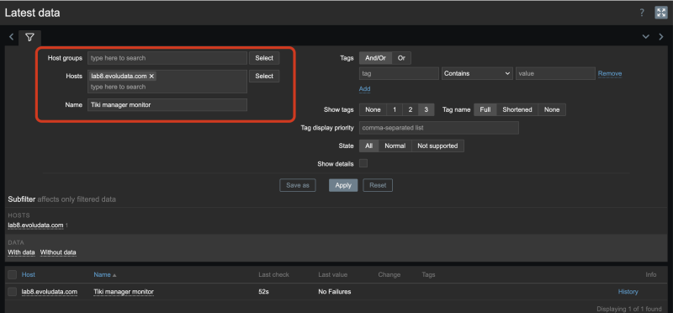
Task: Enable the Show details checkbox
Action: click(363, 163)
